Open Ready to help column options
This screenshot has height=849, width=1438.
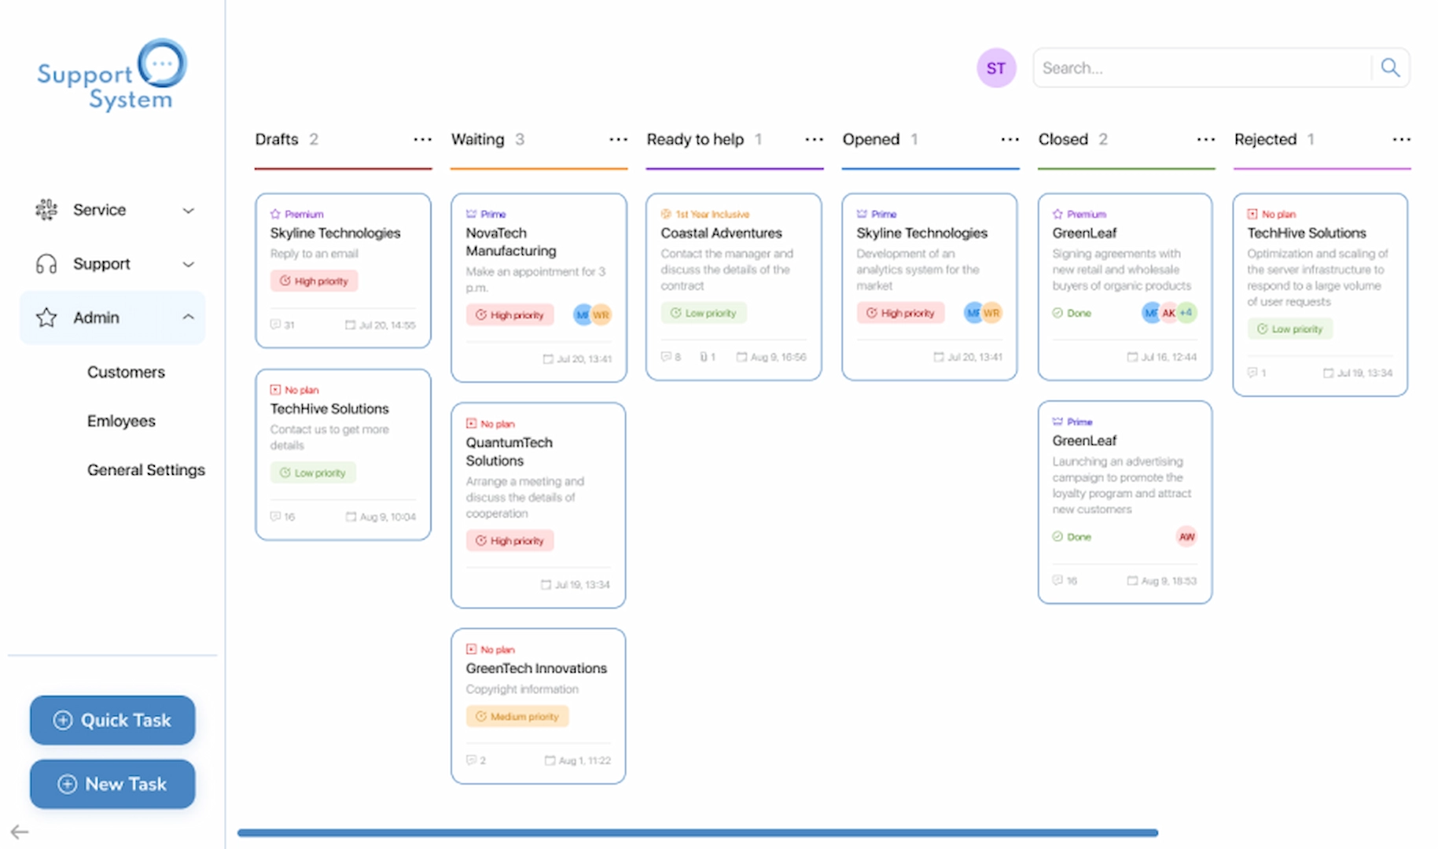(815, 140)
